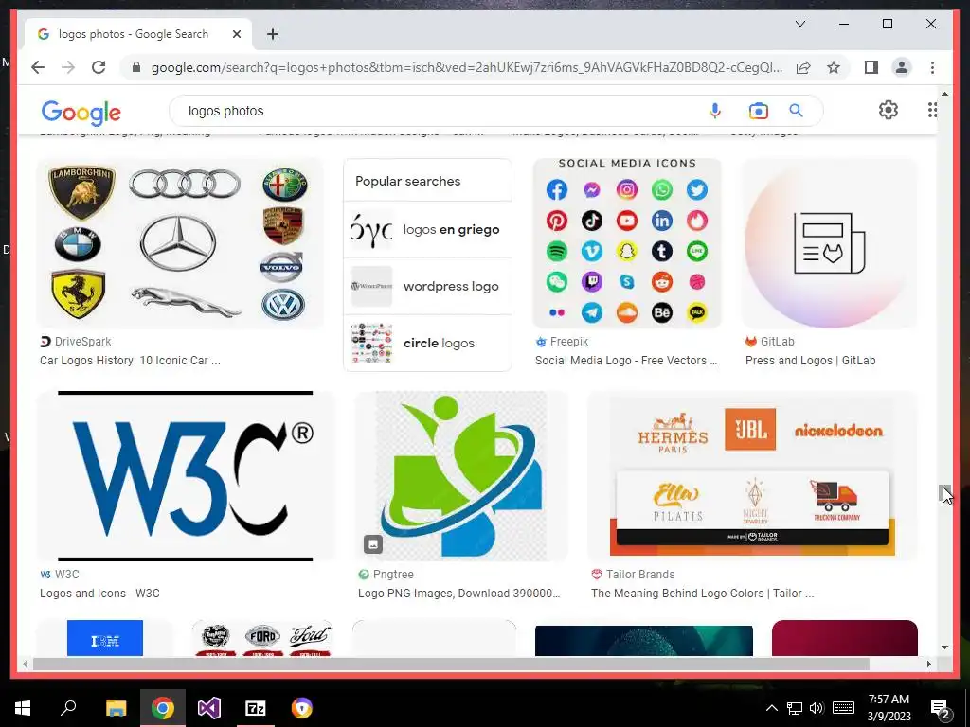Image resolution: width=970 pixels, height=727 pixels.
Task: Open a new tab with the plus button
Action: (273, 34)
